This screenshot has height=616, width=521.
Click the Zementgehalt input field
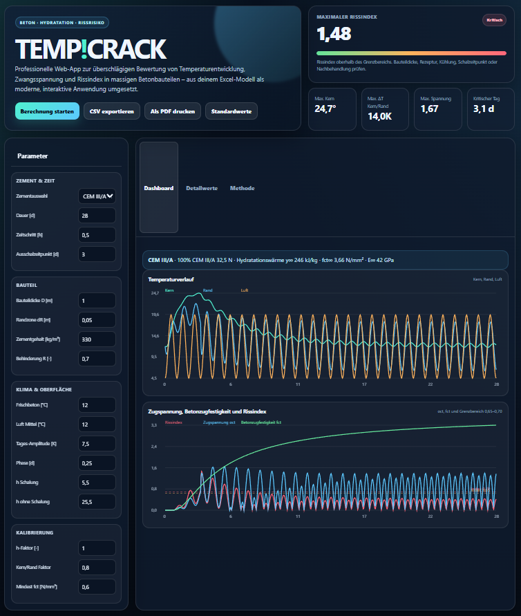(x=97, y=339)
